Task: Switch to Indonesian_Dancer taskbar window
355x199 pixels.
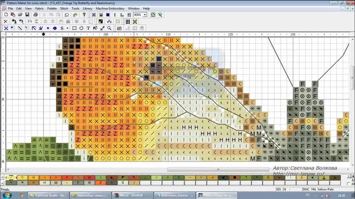Action: click(174, 195)
